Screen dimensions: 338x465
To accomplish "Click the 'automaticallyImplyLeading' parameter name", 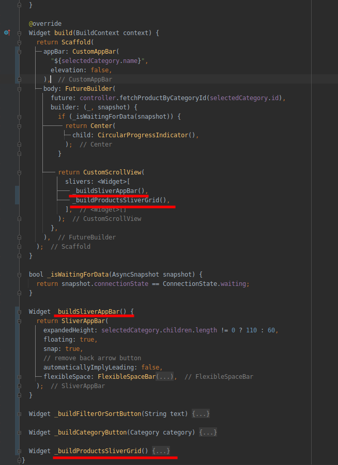I will (x=89, y=367).
